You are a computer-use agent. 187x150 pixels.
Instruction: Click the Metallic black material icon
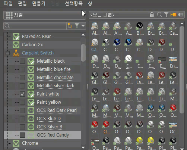31,61
